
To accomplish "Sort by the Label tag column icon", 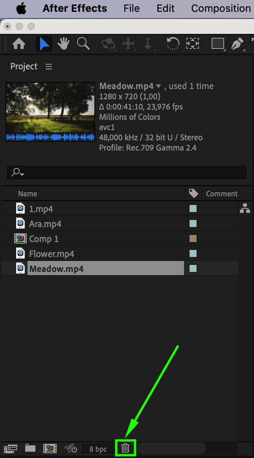I will pos(193,194).
